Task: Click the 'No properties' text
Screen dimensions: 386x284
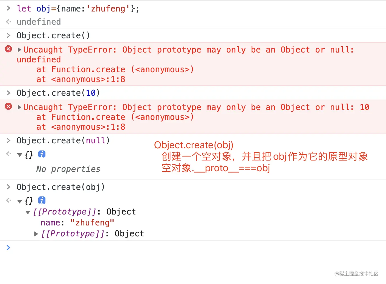Action: (68, 169)
